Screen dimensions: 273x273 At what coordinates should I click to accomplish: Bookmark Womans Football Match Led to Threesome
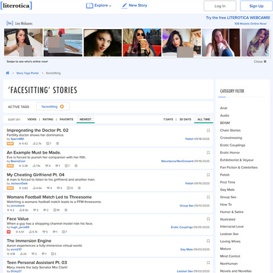coord(208,197)
